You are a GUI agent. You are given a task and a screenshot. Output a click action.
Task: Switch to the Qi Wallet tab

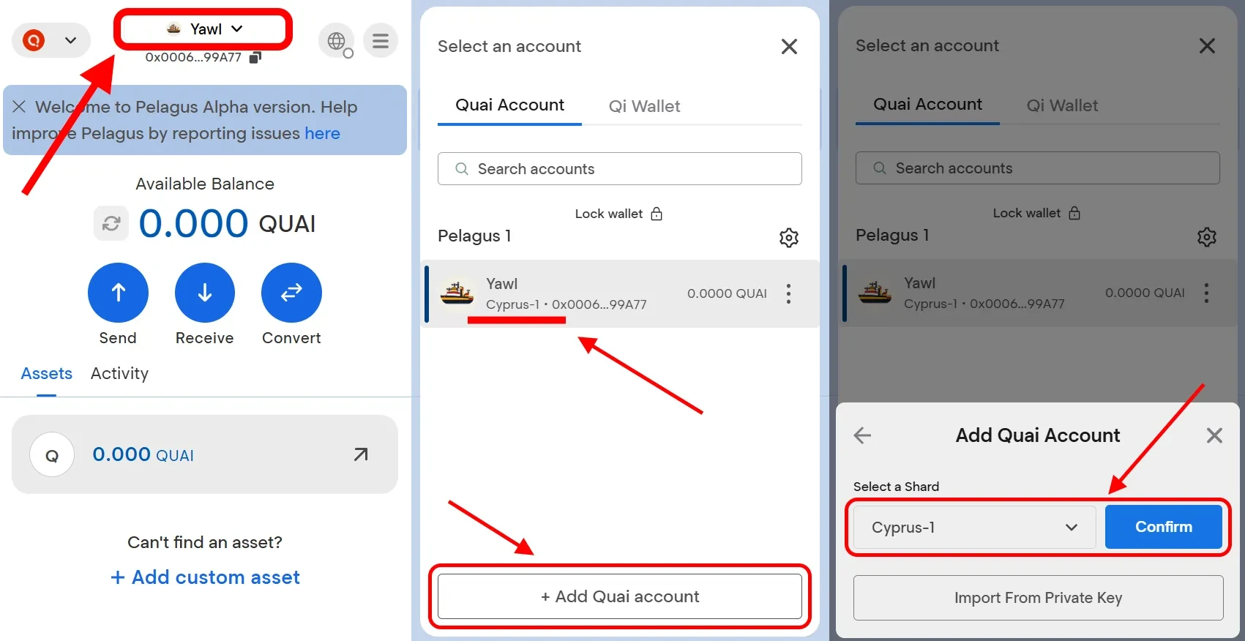[x=644, y=106]
